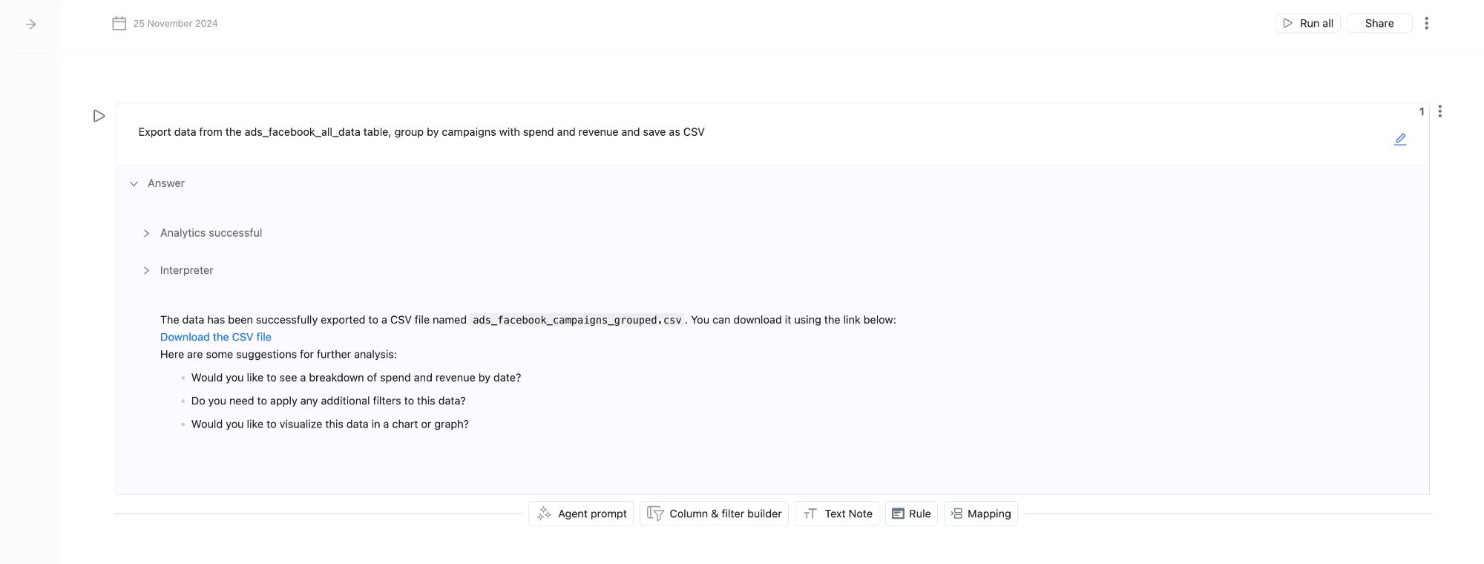Open cell 1 options kebab menu
Screen dimensions: 1484x564
1439,111
